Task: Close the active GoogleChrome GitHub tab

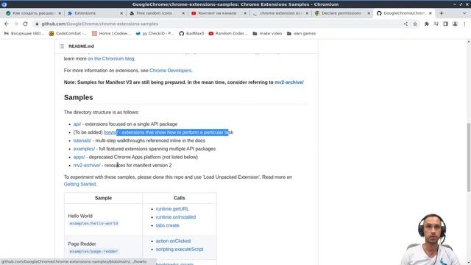Action: 430,13
